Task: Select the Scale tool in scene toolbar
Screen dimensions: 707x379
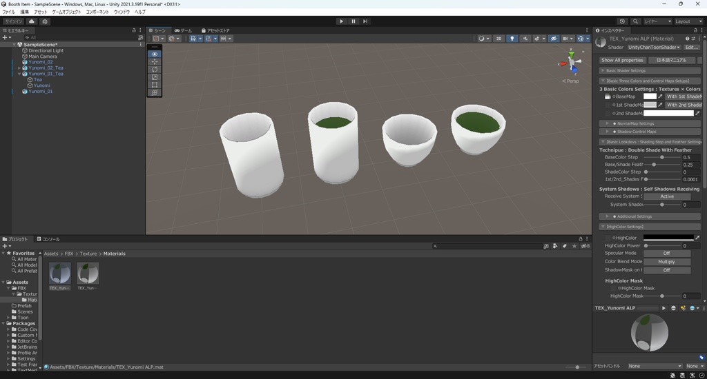Action: [155, 77]
